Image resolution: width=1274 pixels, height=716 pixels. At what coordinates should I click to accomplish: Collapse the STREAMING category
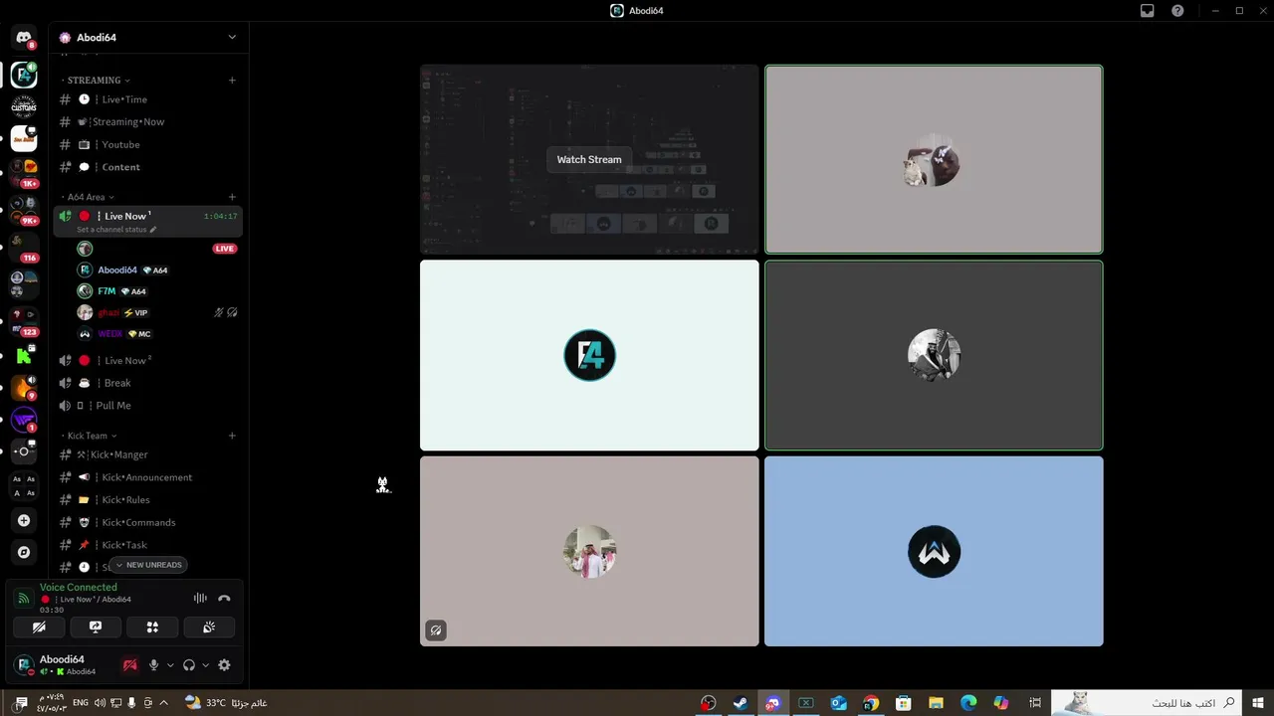point(95,81)
